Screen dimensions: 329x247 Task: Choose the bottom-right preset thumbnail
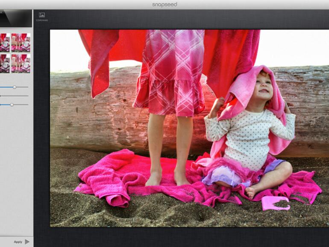click(21, 63)
